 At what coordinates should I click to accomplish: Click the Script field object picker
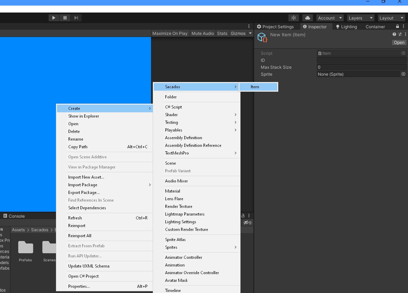tap(403, 53)
